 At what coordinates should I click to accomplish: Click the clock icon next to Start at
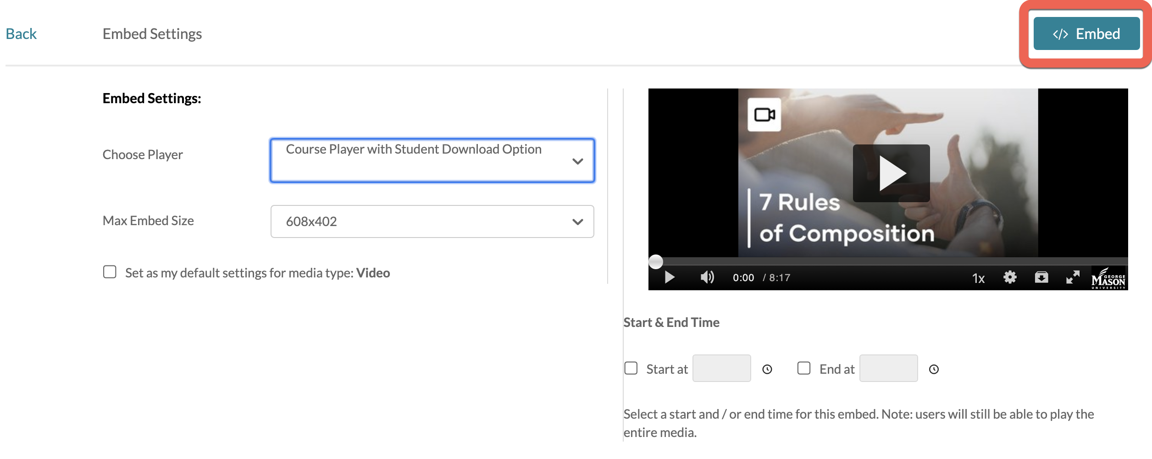pos(767,369)
